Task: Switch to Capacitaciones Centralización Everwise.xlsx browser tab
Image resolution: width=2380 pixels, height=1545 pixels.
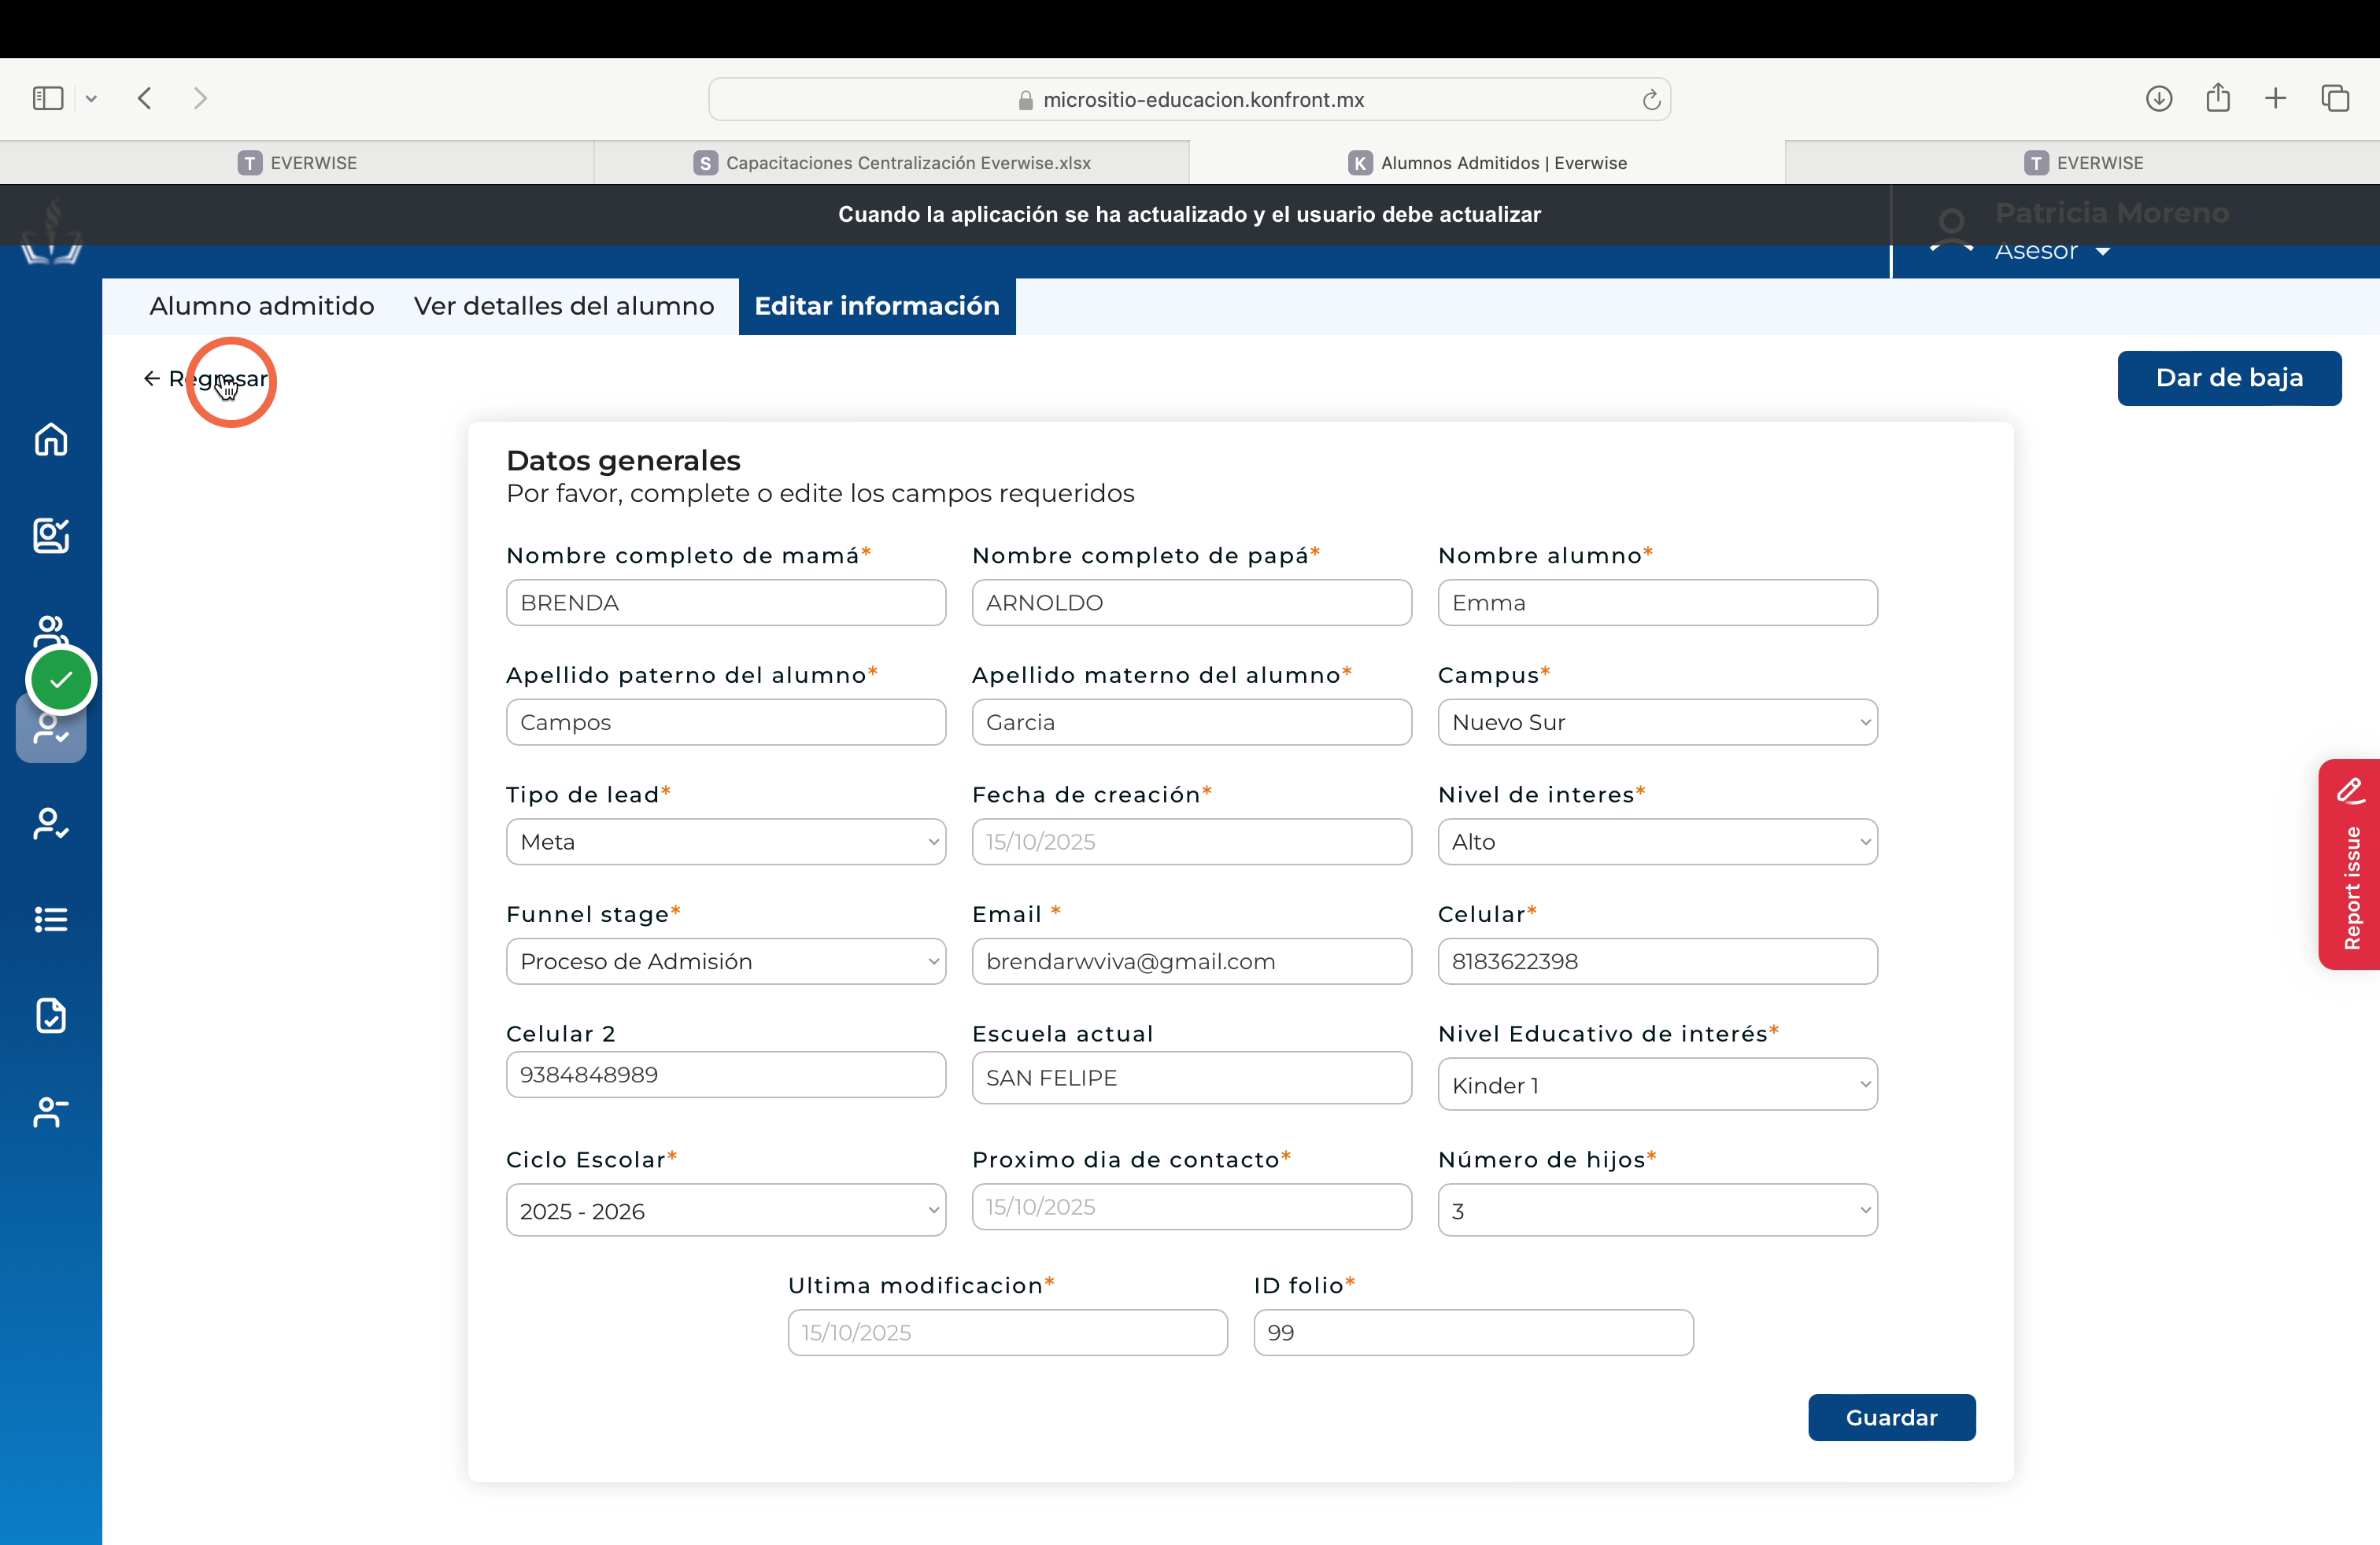Action: point(892,163)
